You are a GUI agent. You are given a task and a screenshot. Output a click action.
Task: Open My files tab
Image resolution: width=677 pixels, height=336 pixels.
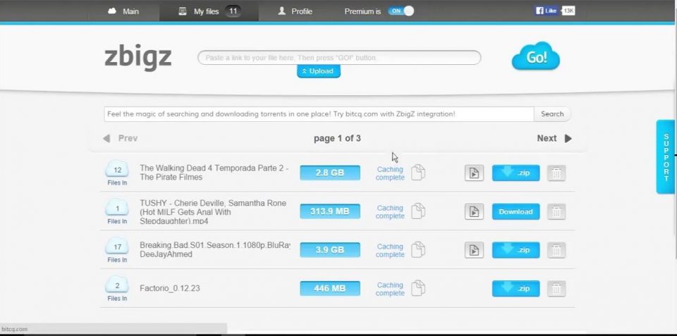tap(209, 11)
